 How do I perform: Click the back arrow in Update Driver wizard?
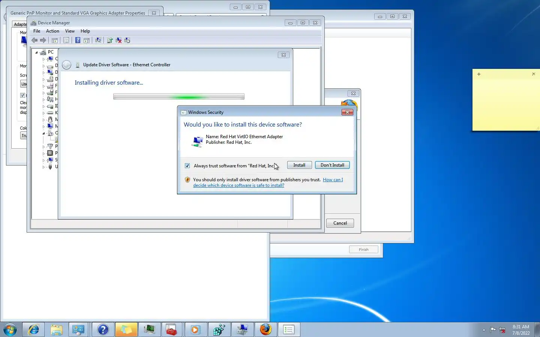[x=66, y=65]
